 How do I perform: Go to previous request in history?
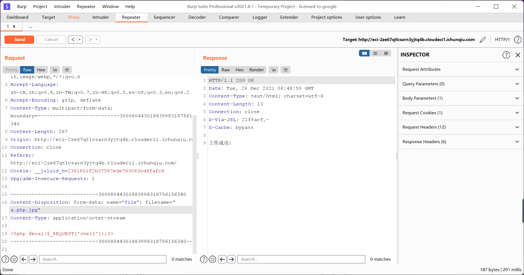coord(73,40)
